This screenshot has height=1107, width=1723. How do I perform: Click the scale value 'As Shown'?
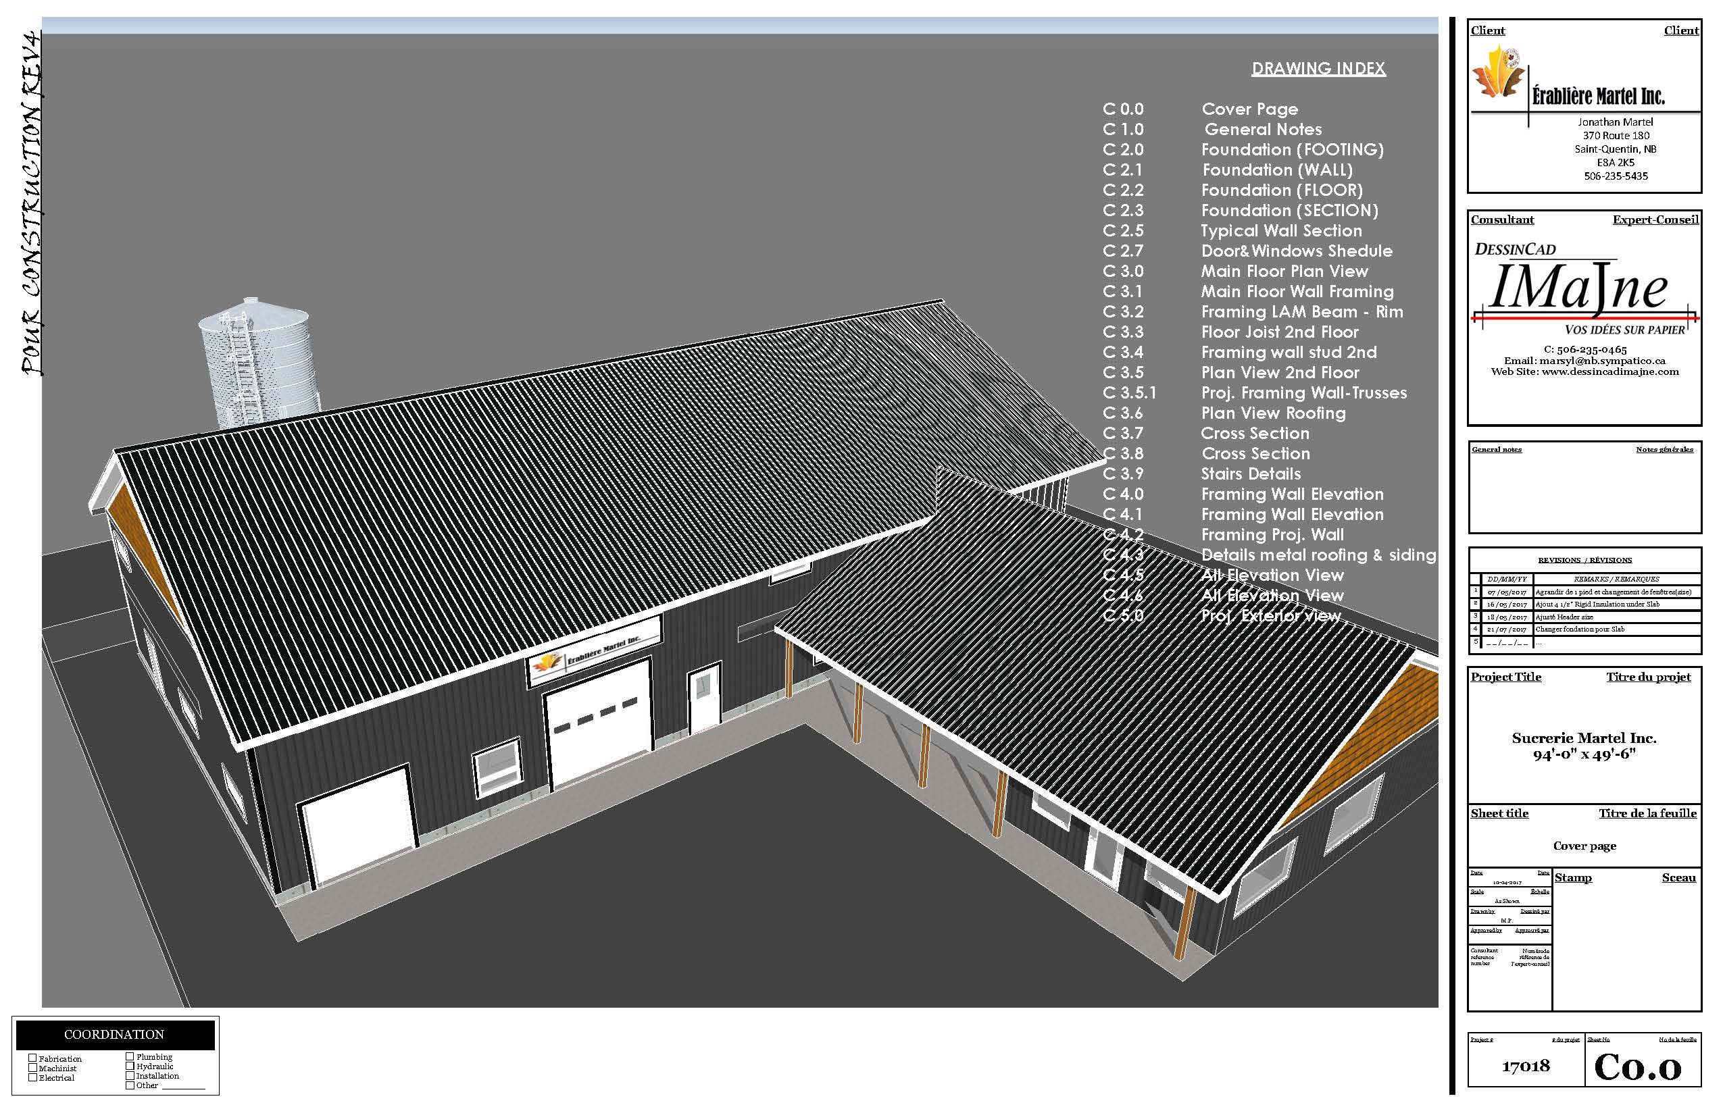point(1507,901)
